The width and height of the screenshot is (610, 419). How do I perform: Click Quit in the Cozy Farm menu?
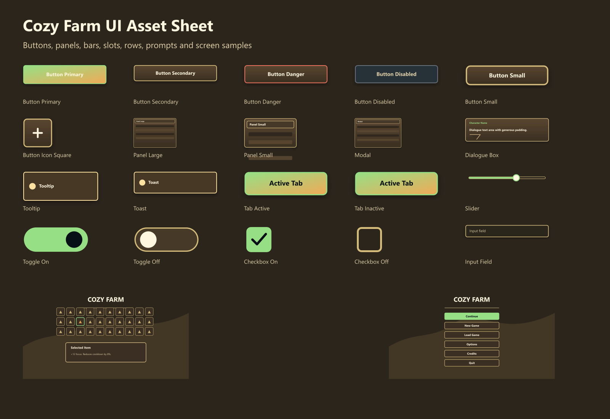(472, 363)
